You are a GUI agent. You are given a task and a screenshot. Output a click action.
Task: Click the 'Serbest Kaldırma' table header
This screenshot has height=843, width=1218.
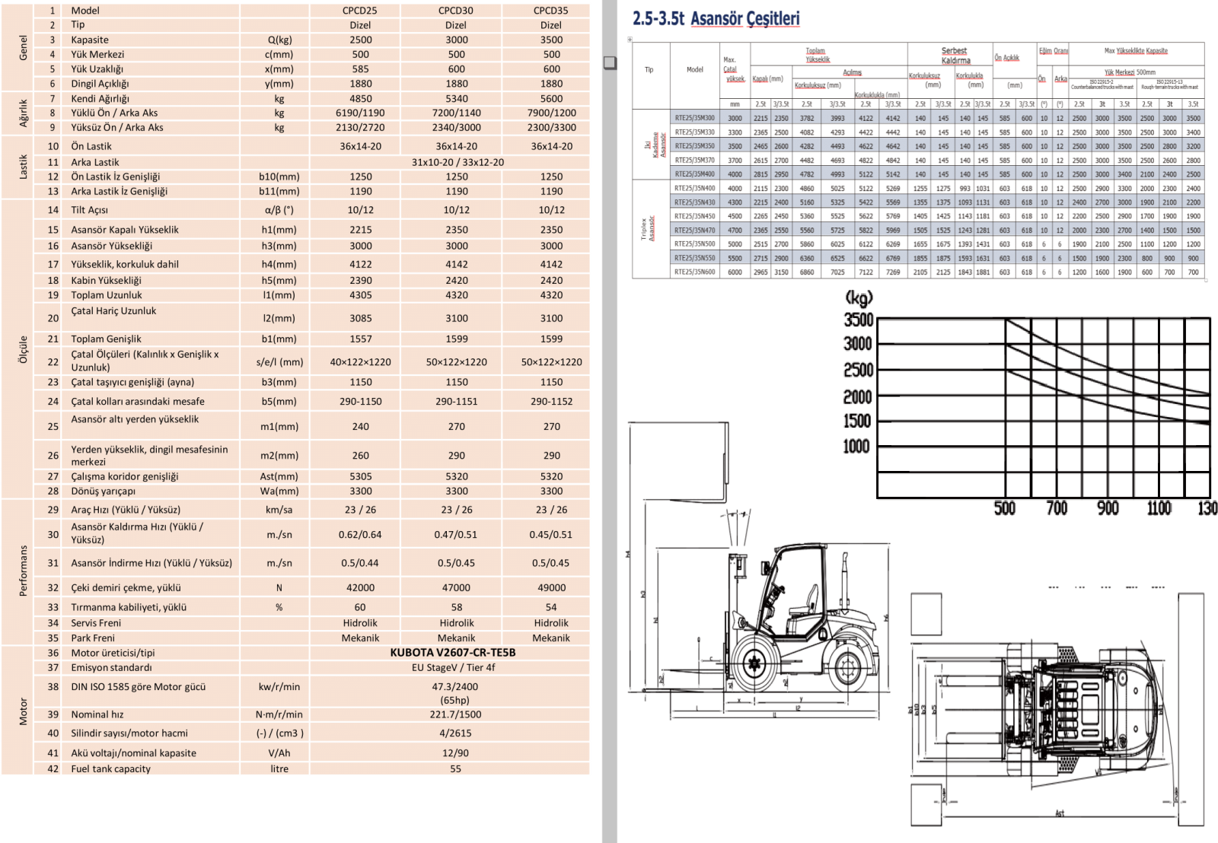tap(955, 56)
